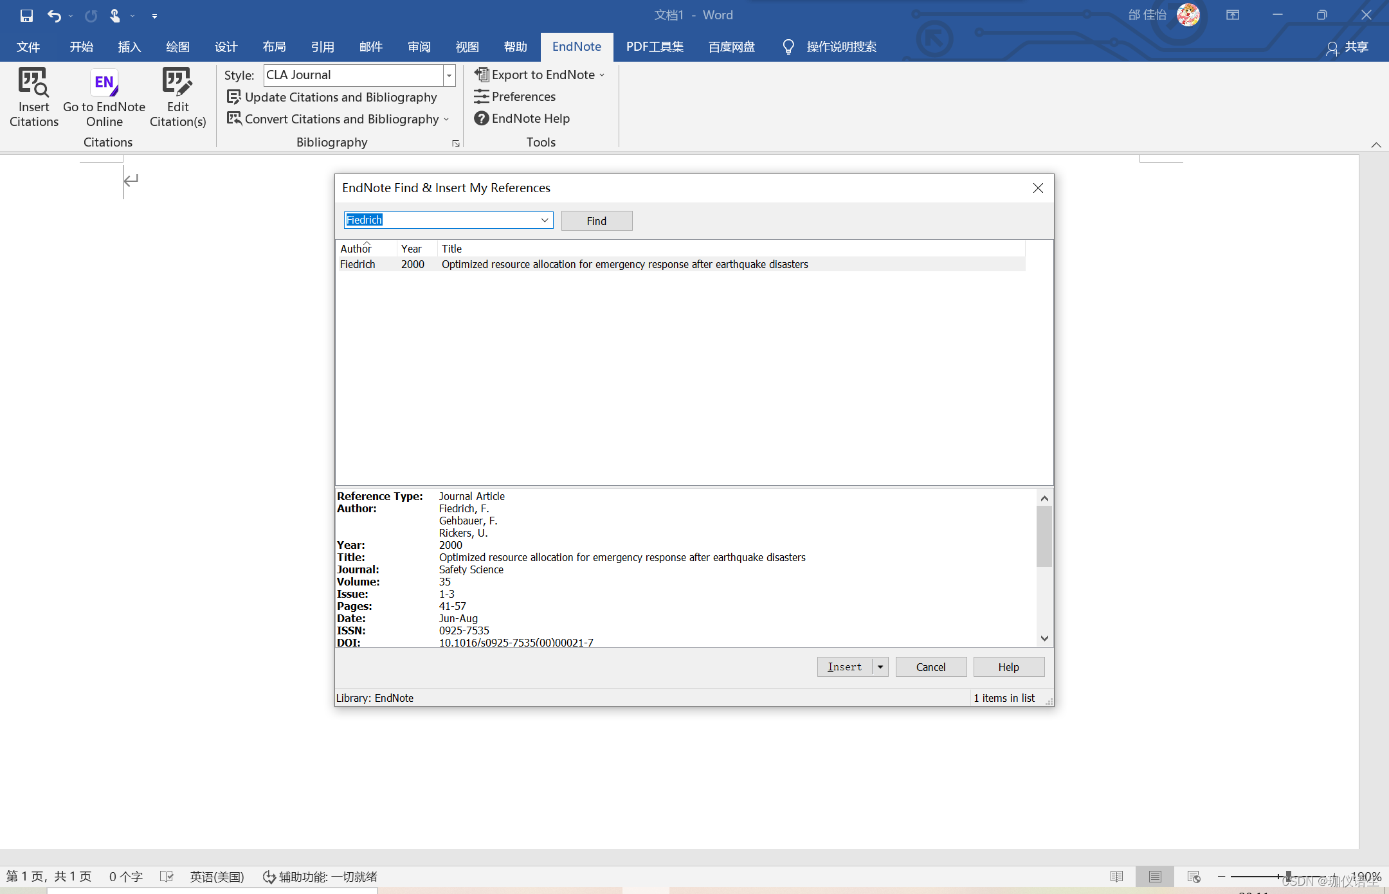Switch to the 审阅 tab
Screen dimensions: 1389x894
coord(419,47)
